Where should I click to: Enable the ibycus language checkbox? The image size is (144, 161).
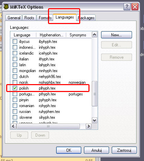click(x=15, y=41)
